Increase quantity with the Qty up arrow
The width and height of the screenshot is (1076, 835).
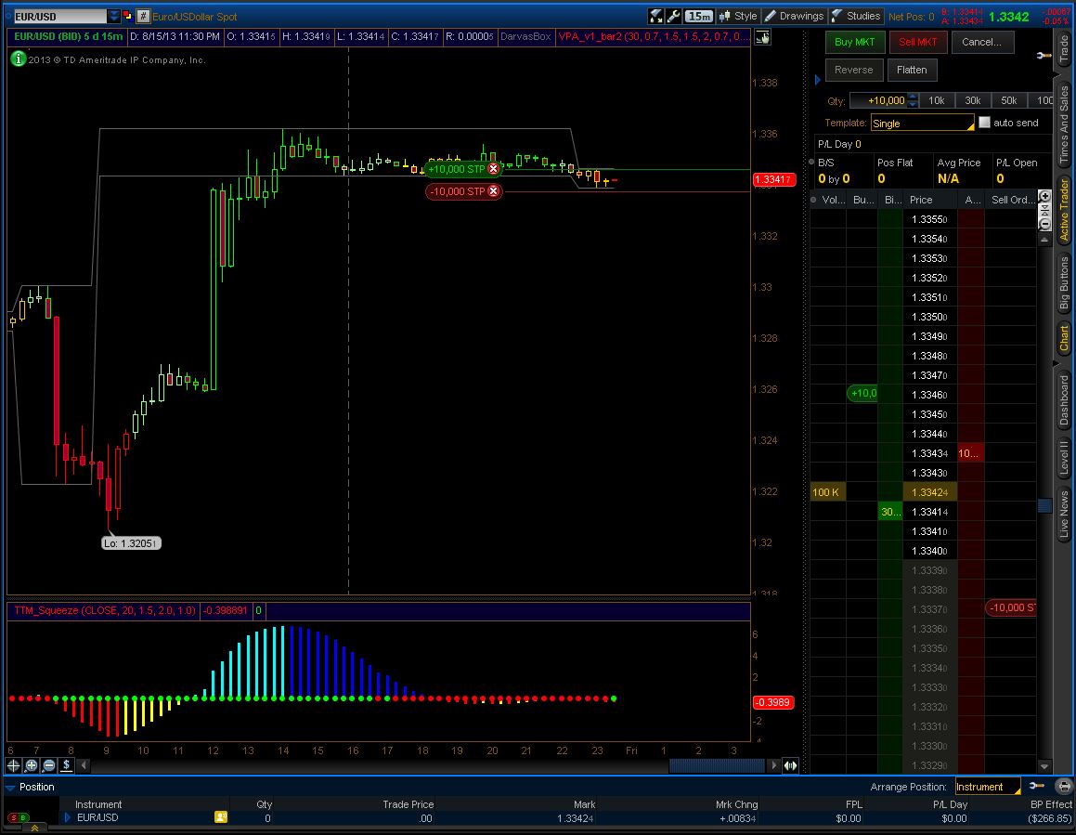913,97
